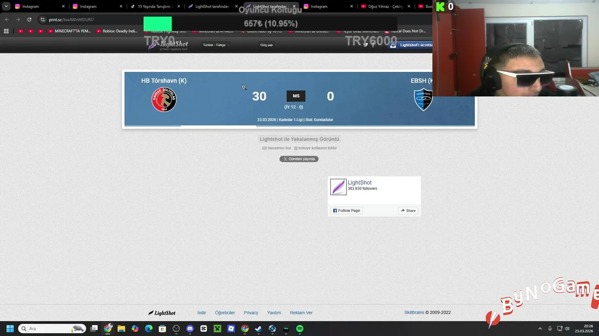Open the Öğreticiler footer link
The height and width of the screenshot is (336, 599).
[x=225, y=313]
